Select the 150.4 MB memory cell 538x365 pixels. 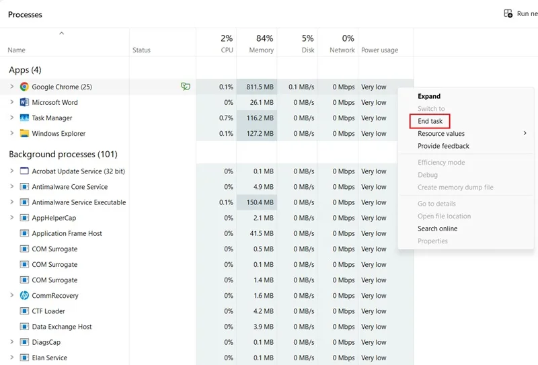tap(257, 202)
